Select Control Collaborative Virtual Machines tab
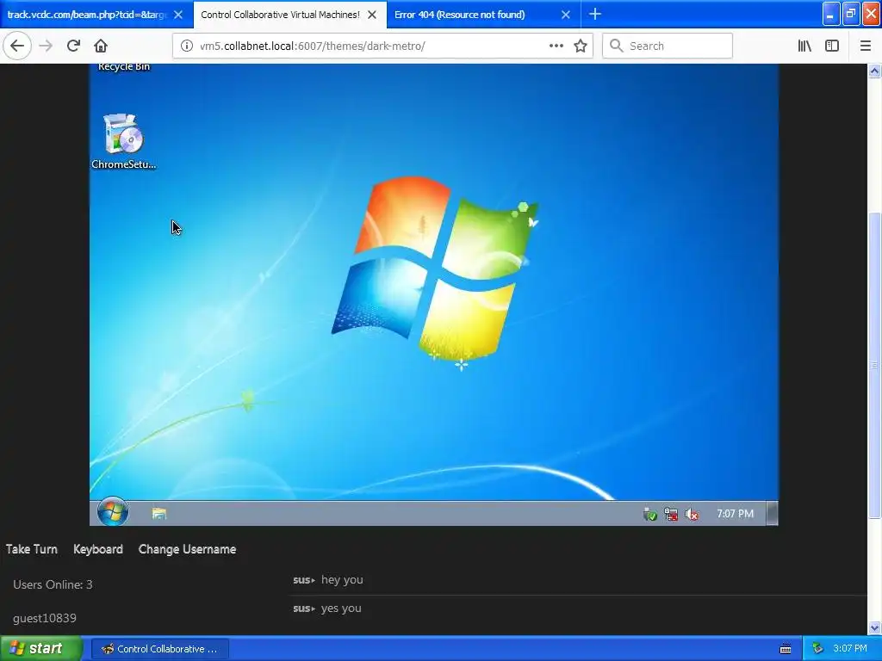The width and height of the screenshot is (882, 661). (x=280, y=15)
